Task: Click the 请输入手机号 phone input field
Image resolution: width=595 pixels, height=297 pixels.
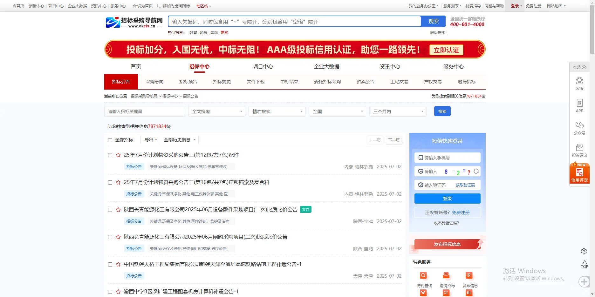Action: click(447, 157)
